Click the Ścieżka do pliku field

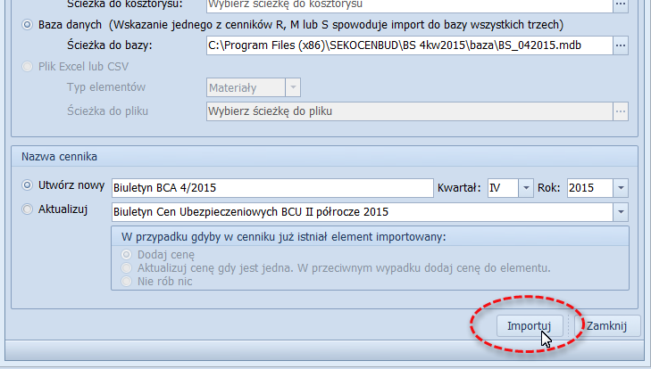pyautogui.click(x=406, y=111)
